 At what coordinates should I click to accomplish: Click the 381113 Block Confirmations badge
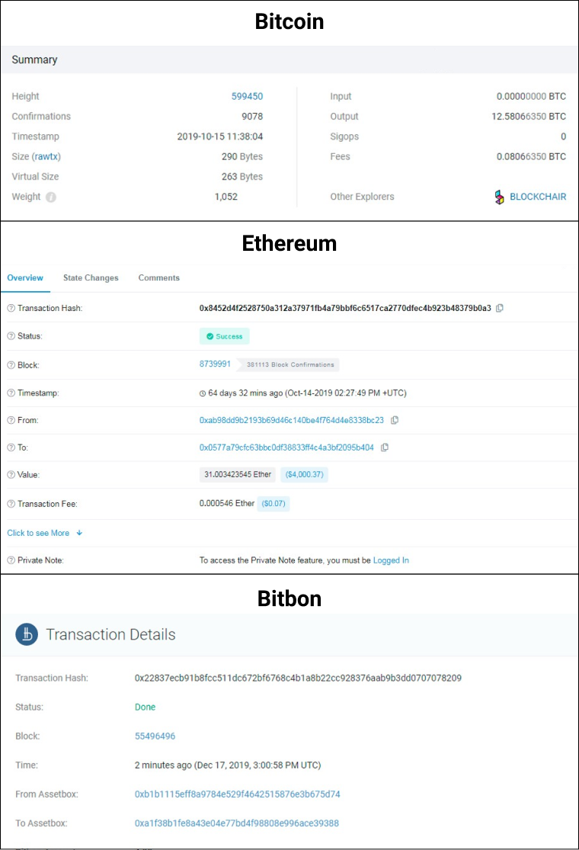pyautogui.click(x=289, y=365)
